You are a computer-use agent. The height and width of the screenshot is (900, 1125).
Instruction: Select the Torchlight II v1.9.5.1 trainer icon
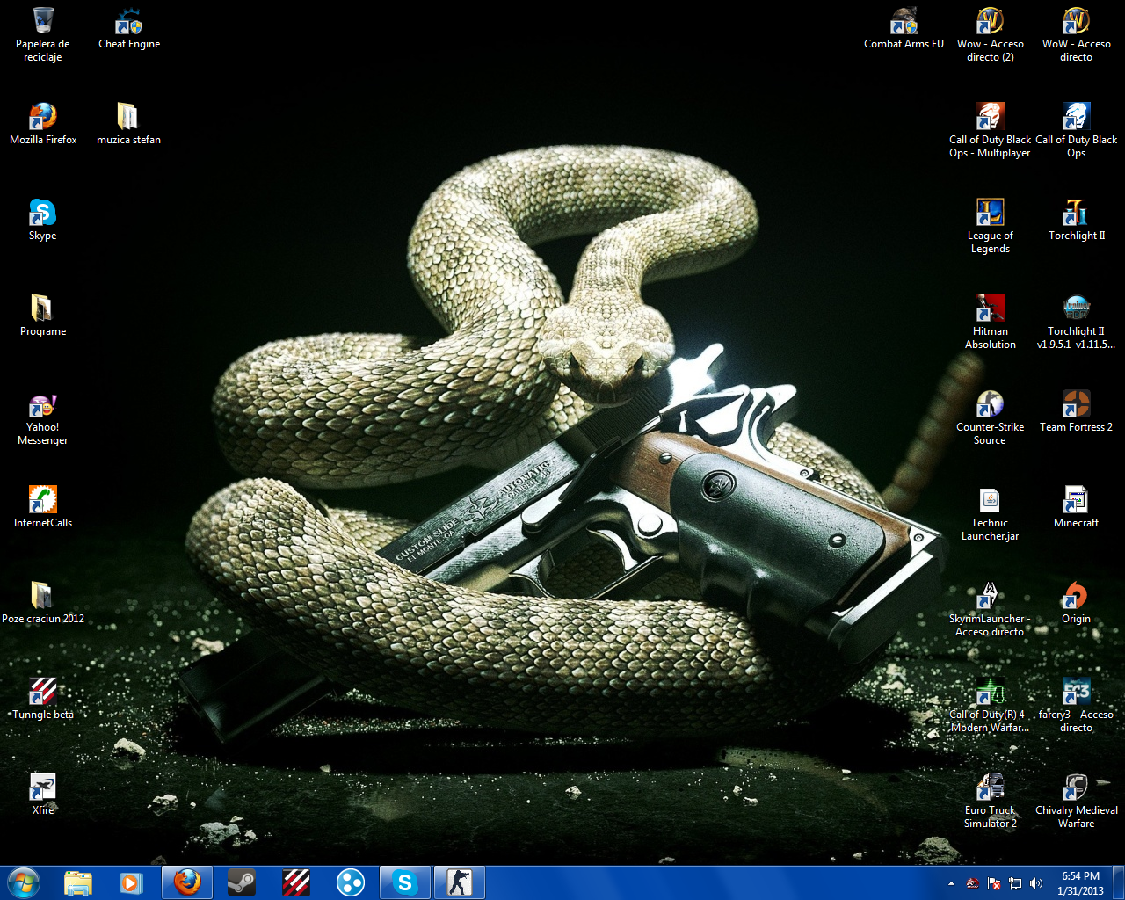[x=1076, y=323]
